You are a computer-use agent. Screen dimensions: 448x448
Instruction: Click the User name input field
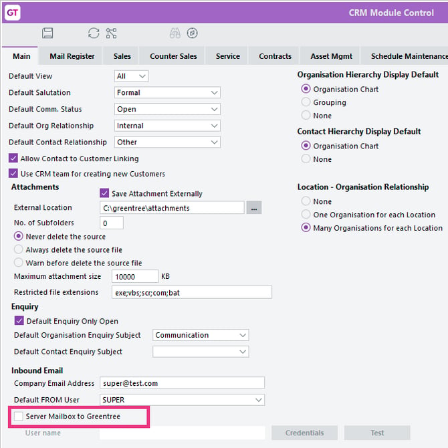(183, 433)
